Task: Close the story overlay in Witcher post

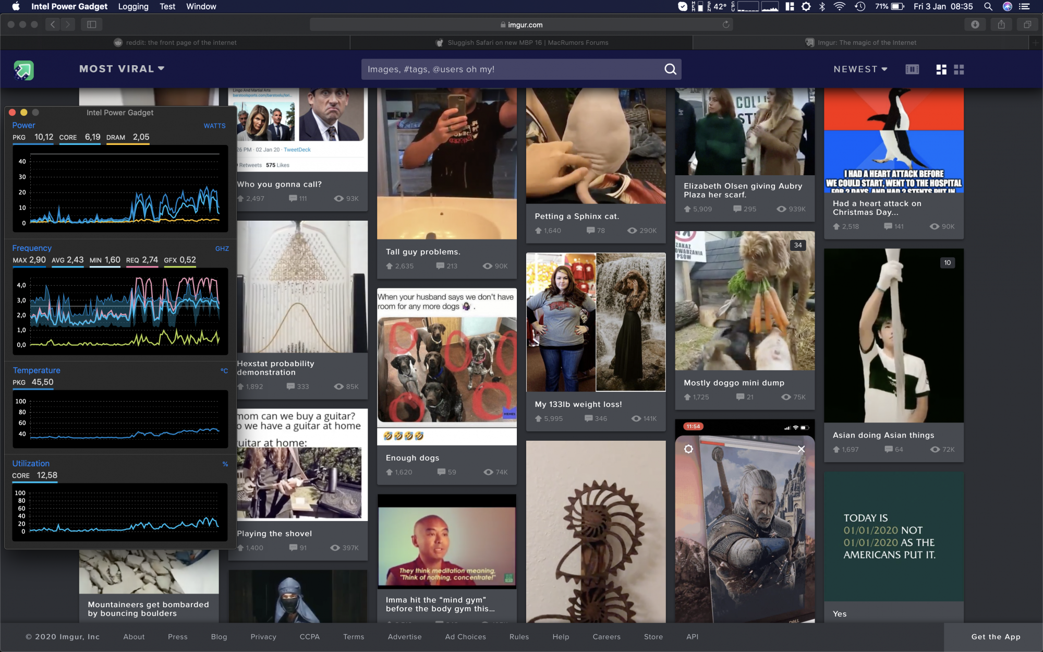Action: tap(801, 449)
